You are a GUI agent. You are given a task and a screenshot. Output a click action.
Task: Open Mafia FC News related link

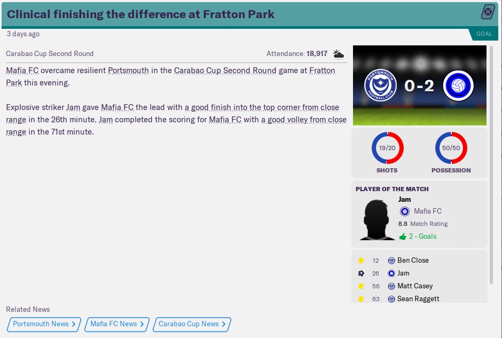point(117,324)
